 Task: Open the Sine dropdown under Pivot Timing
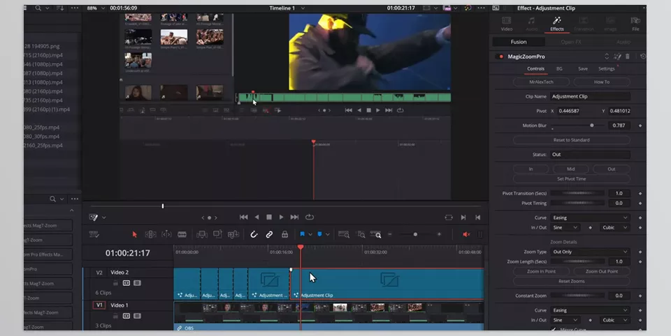565,227
